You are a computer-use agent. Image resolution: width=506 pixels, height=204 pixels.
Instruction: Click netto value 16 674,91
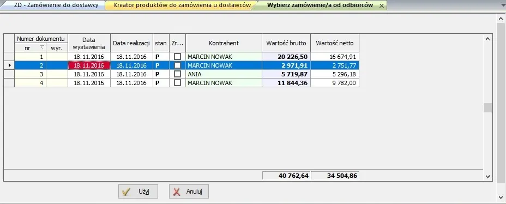pos(335,57)
